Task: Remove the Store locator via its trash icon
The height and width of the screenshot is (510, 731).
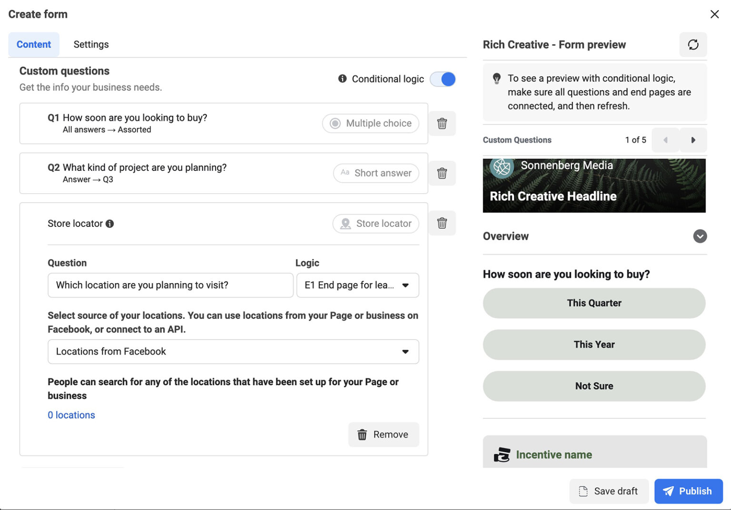Action: pyautogui.click(x=442, y=223)
